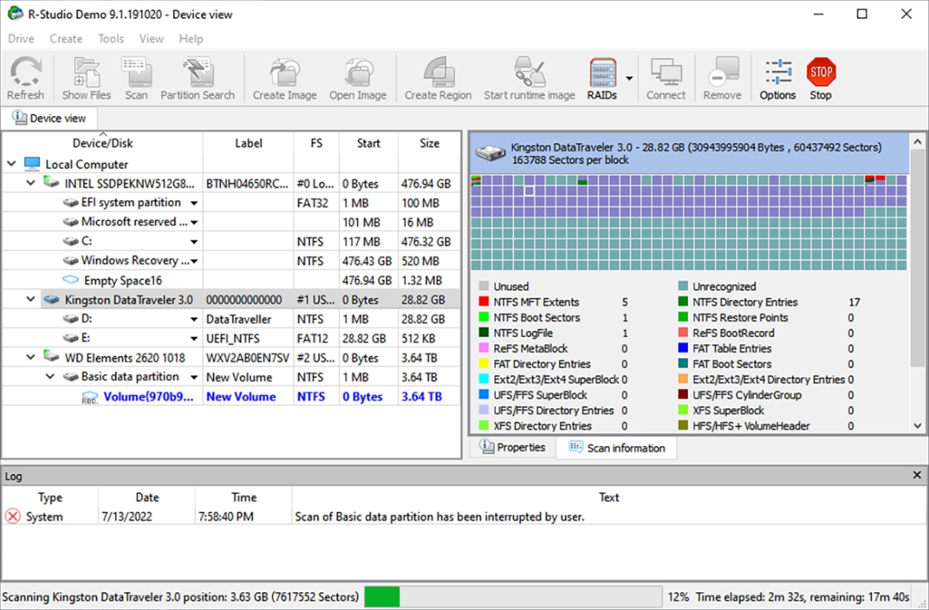
Task: Click the error icon in log row
Action: pyautogui.click(x=12, y=516)
